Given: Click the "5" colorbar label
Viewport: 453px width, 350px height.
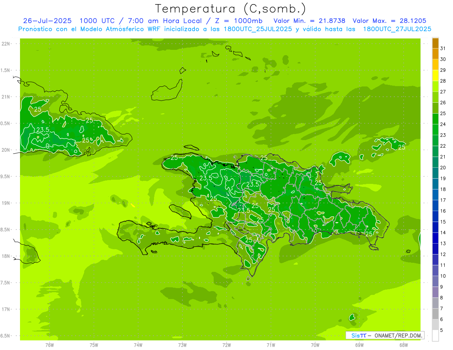Looking at the screenshot, I should pos(442,330).
